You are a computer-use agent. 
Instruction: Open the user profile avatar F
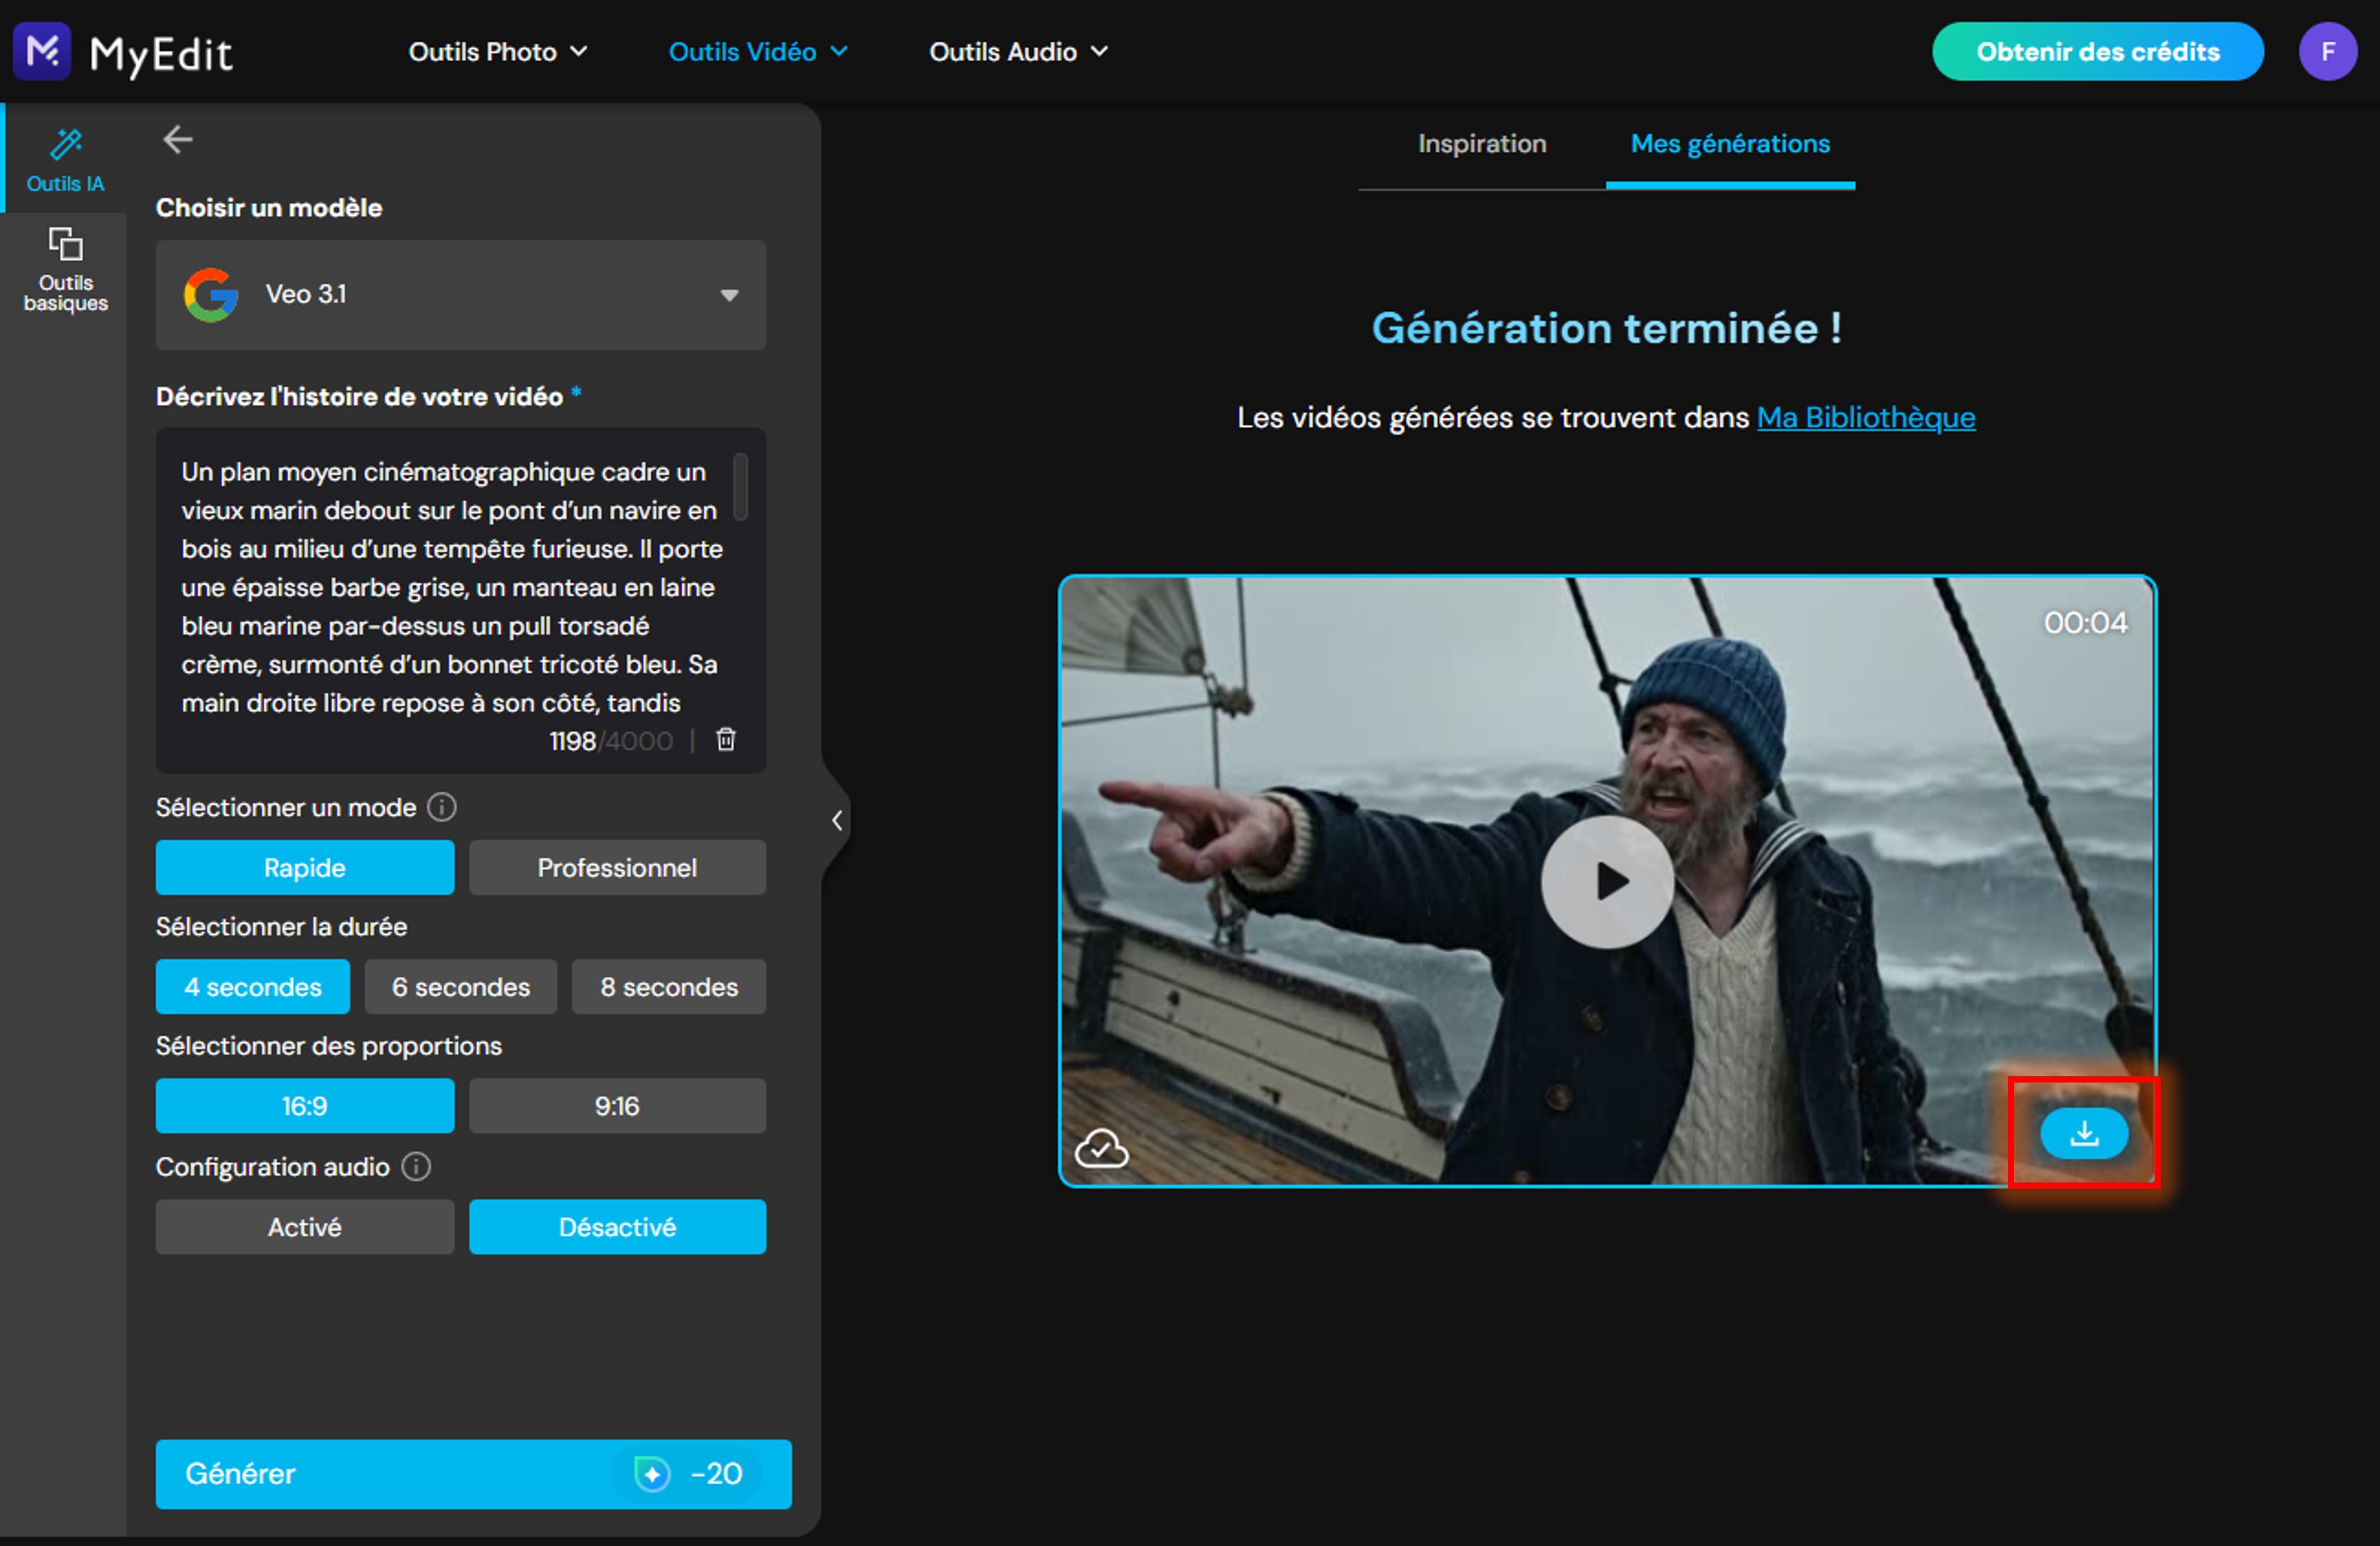click(2326, 51)
